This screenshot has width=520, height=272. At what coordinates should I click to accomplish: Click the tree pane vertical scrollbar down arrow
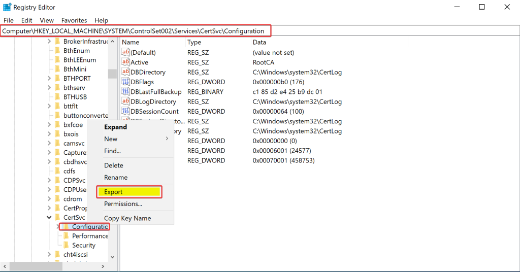pyautogui.click(x=112, y=258)
